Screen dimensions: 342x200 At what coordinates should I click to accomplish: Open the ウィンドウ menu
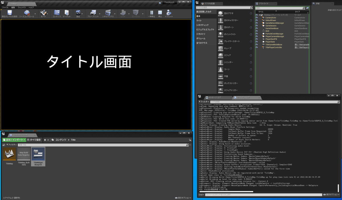tap(22, 7)
